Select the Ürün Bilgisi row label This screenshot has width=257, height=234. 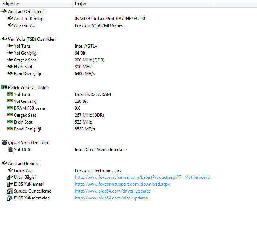(25, 177)
